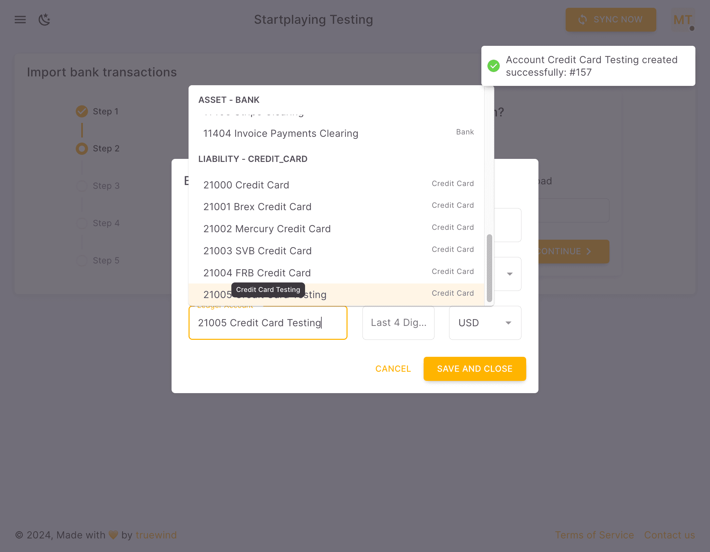Open the hamburger navigation menu
Viewport: 710px width, 552px height.
tap(20, 20)
